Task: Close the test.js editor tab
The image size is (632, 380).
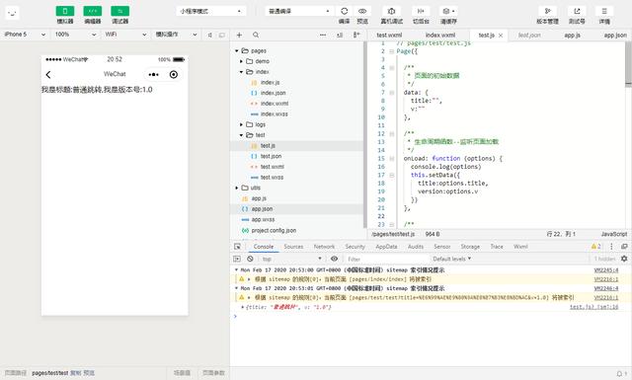Action: pos(501,36)
